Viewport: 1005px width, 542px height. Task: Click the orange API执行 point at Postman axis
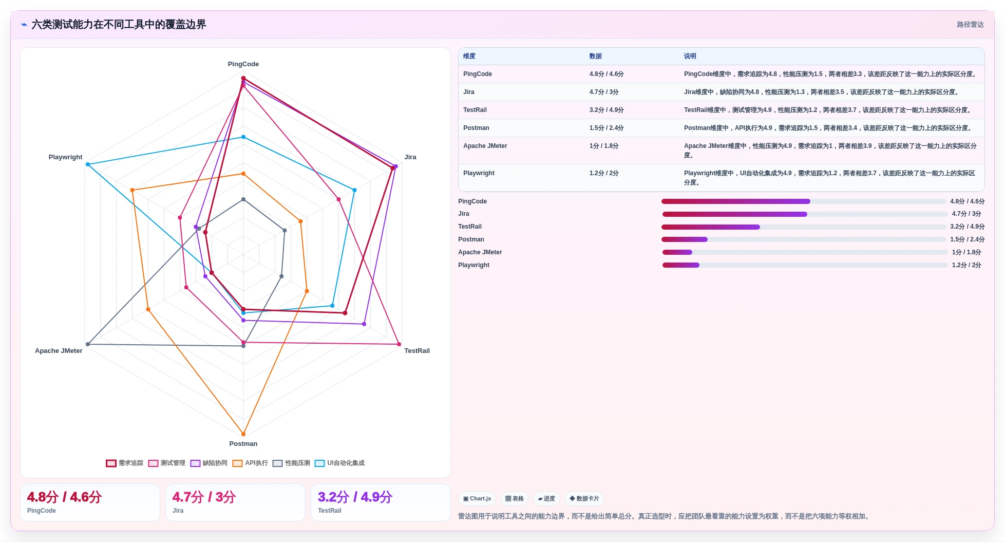coord(243,434)
